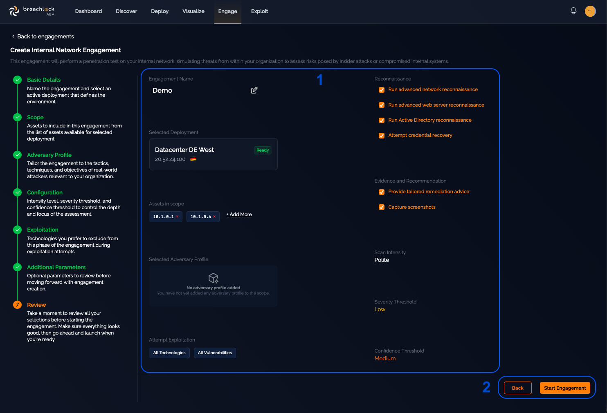Click the Medium confidence threshold value
Image resolution: width=607 pixels, height=413 pixels.
click(385, 358)
